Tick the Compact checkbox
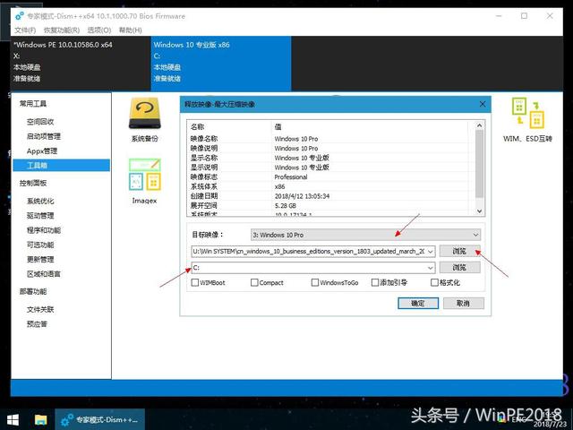 (x=254, y=283)
